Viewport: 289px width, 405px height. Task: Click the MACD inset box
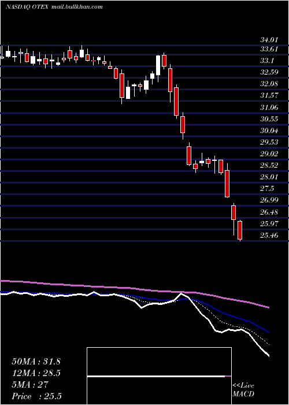[x=159, y=376]
